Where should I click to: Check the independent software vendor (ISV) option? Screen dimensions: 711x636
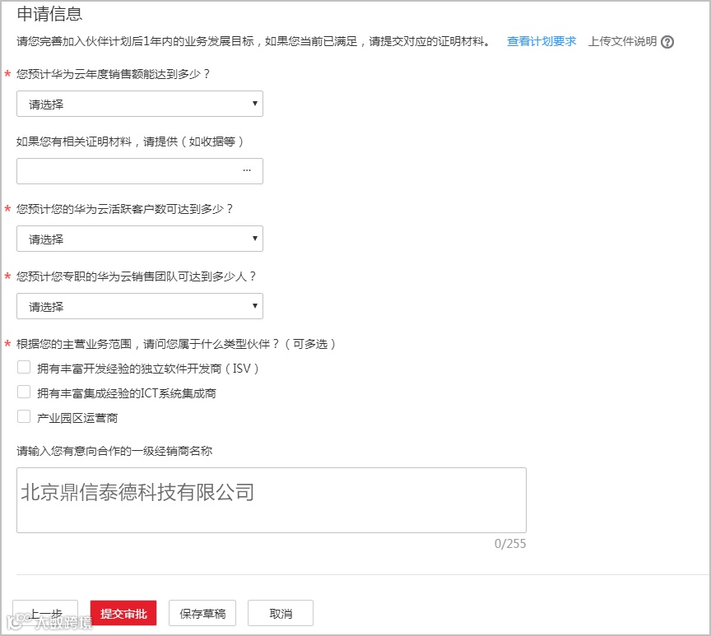click(24, 367)
